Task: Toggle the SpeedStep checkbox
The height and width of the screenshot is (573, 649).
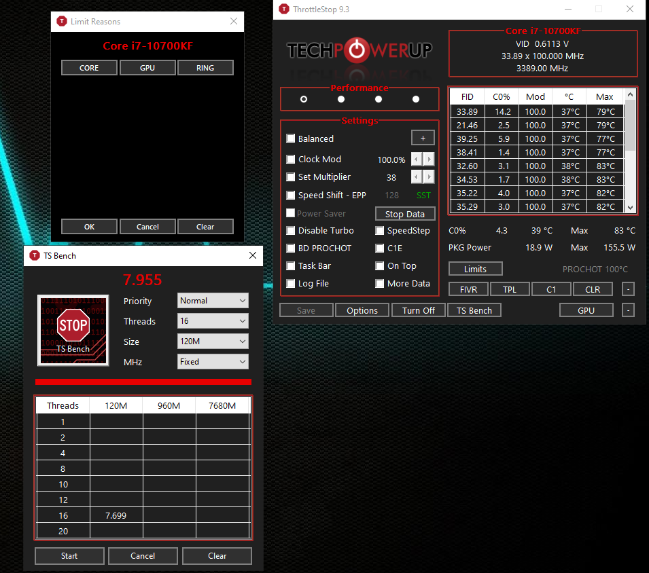Action: tap(380, 230)
